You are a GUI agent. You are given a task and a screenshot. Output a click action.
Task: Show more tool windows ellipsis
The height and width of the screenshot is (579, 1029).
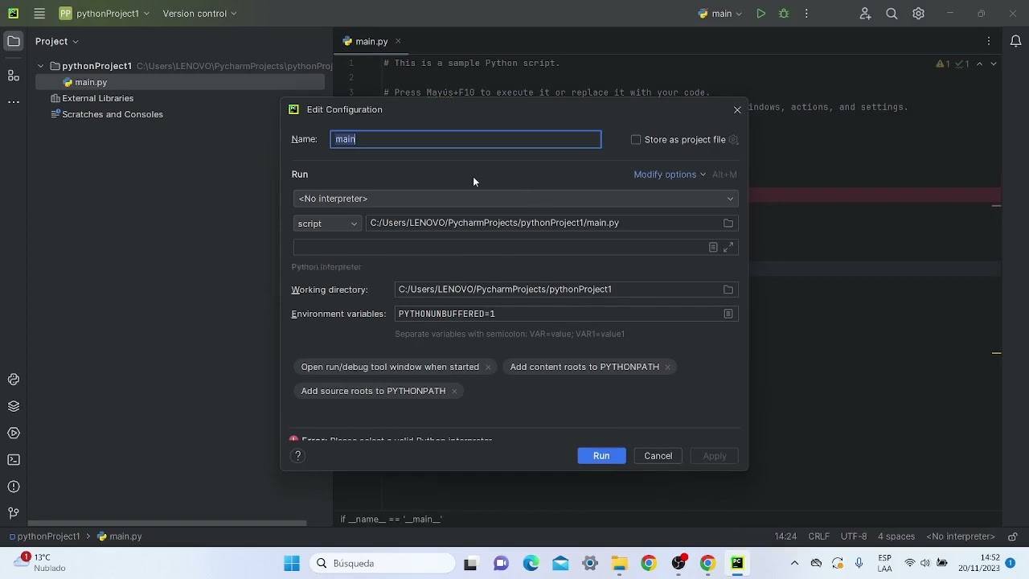click(x=14, y=102)
